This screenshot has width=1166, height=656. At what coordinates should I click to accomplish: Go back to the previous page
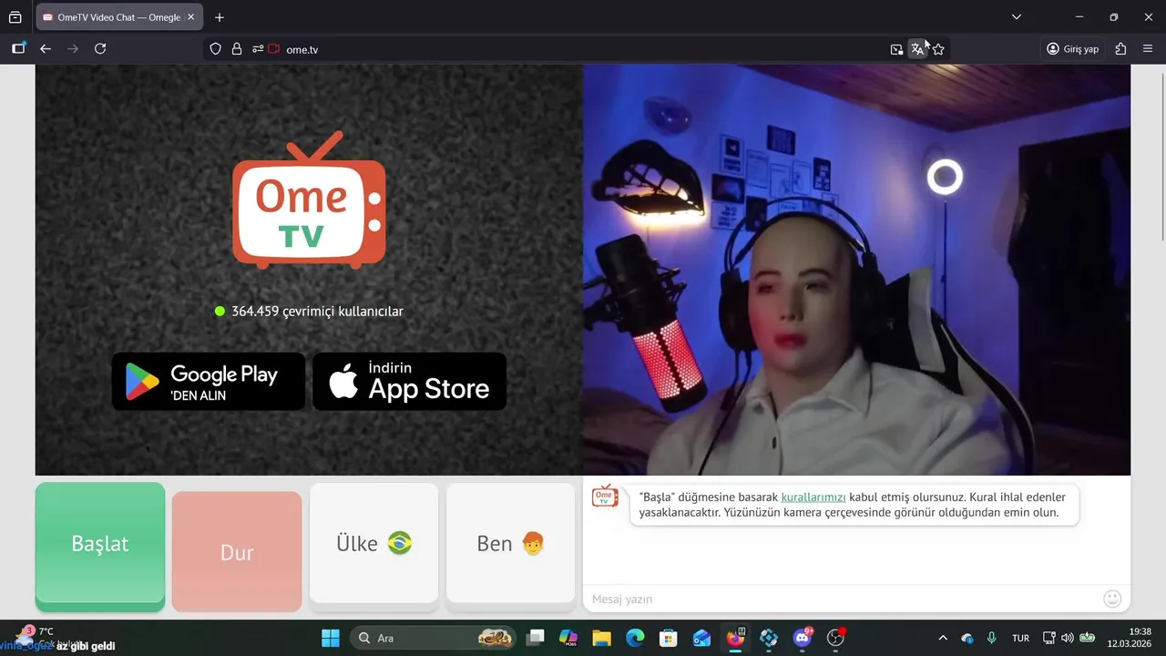click(46, 49)
